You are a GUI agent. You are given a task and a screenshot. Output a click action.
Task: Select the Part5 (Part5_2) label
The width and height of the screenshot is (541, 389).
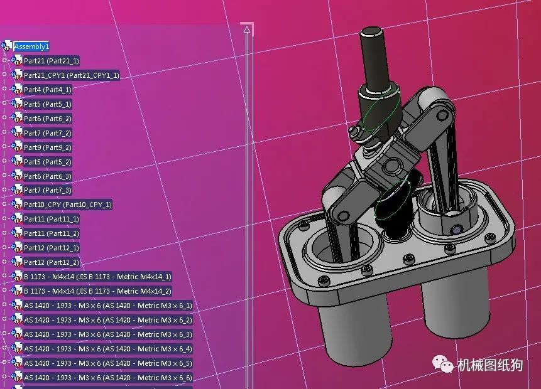click(48, 162)
